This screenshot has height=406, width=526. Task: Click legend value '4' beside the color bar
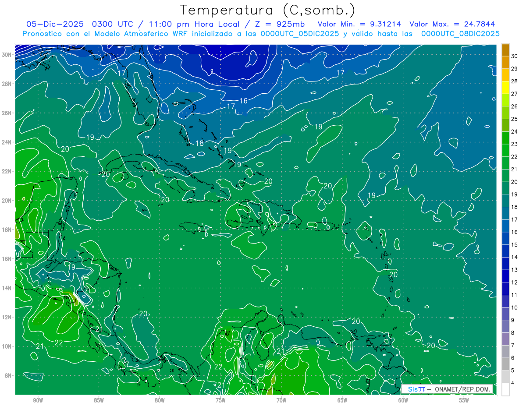point(513,383)
